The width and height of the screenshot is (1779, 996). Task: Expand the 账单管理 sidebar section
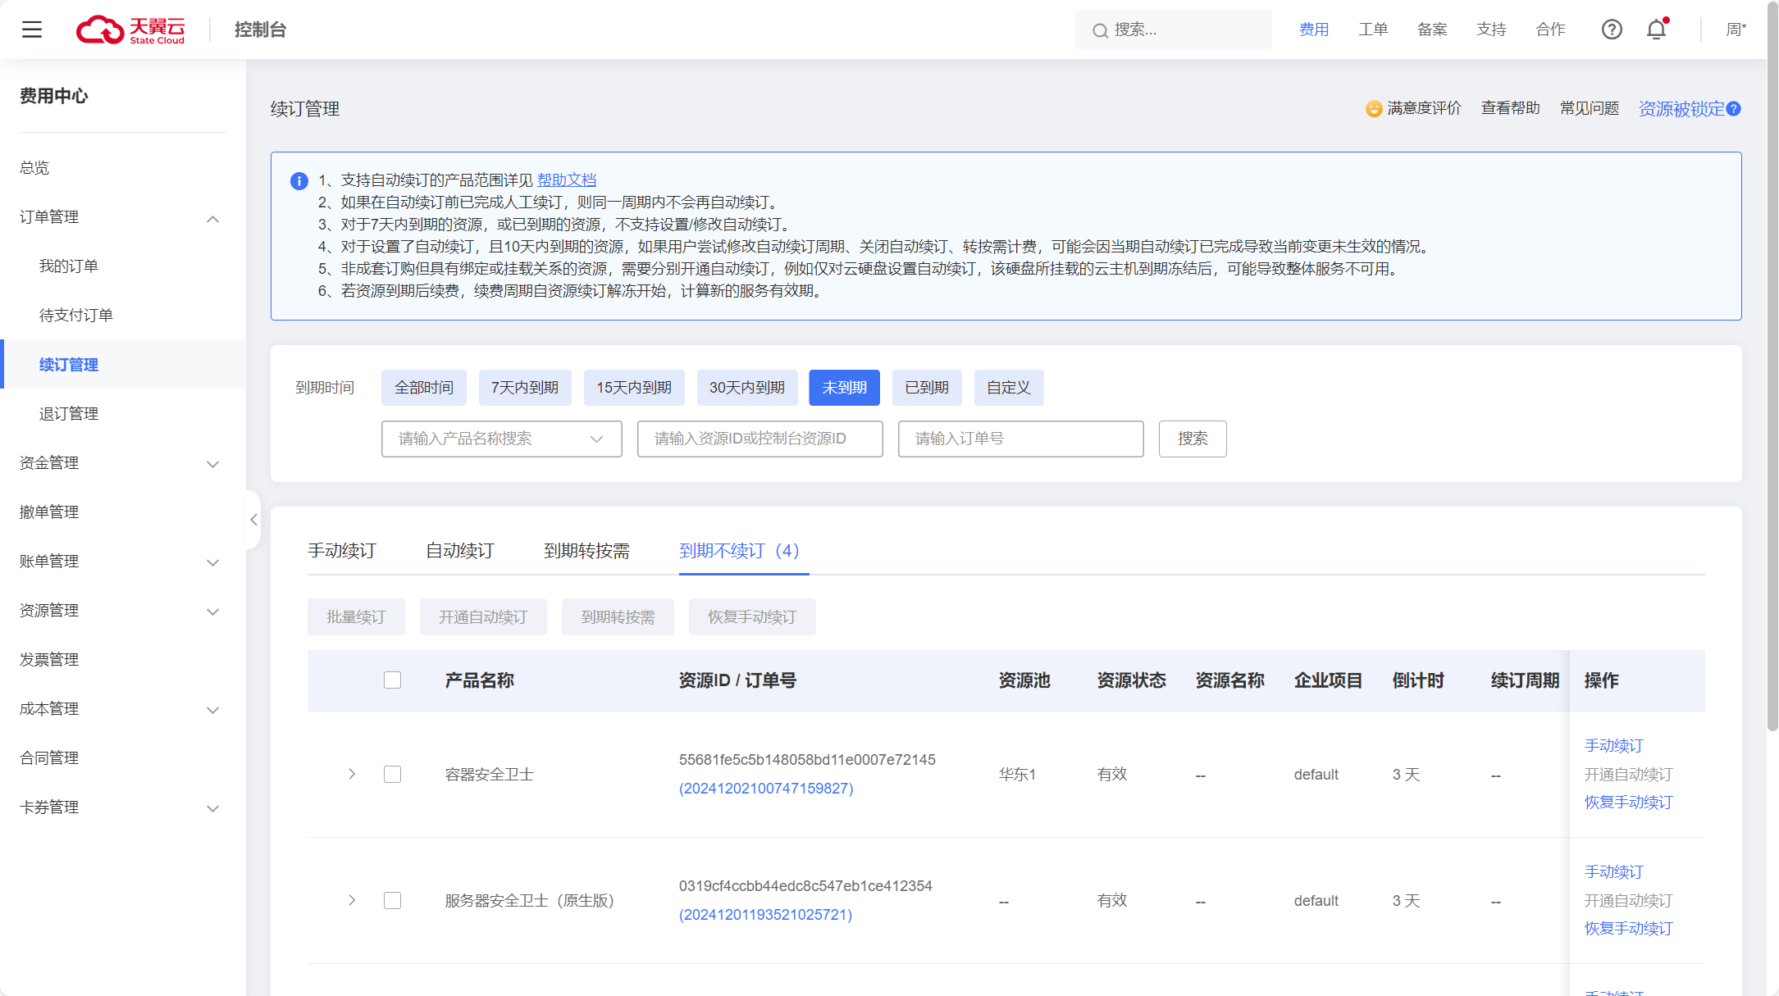point(212,562)
